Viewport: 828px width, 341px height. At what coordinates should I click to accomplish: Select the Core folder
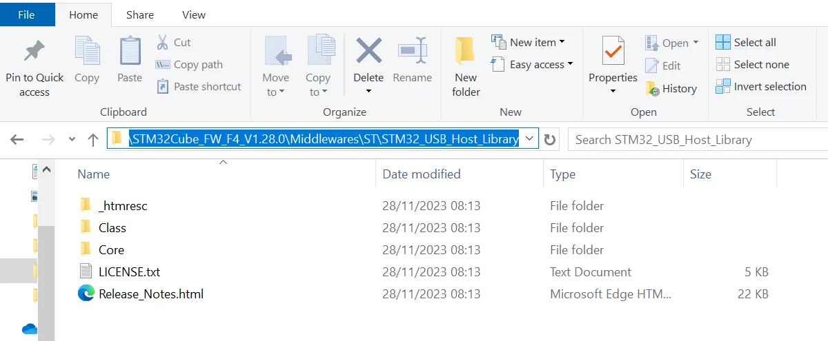coord(111,249)
